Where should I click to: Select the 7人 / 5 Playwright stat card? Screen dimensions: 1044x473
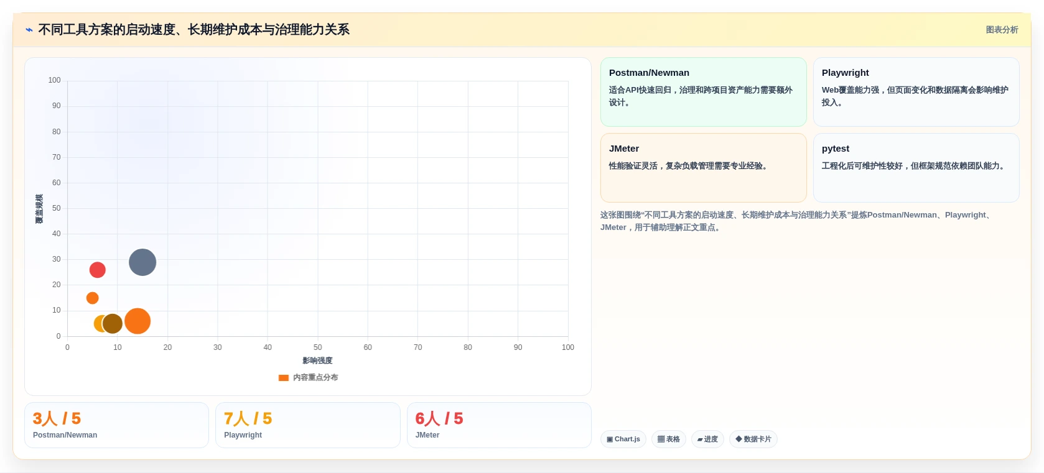[x=308, y=425]
